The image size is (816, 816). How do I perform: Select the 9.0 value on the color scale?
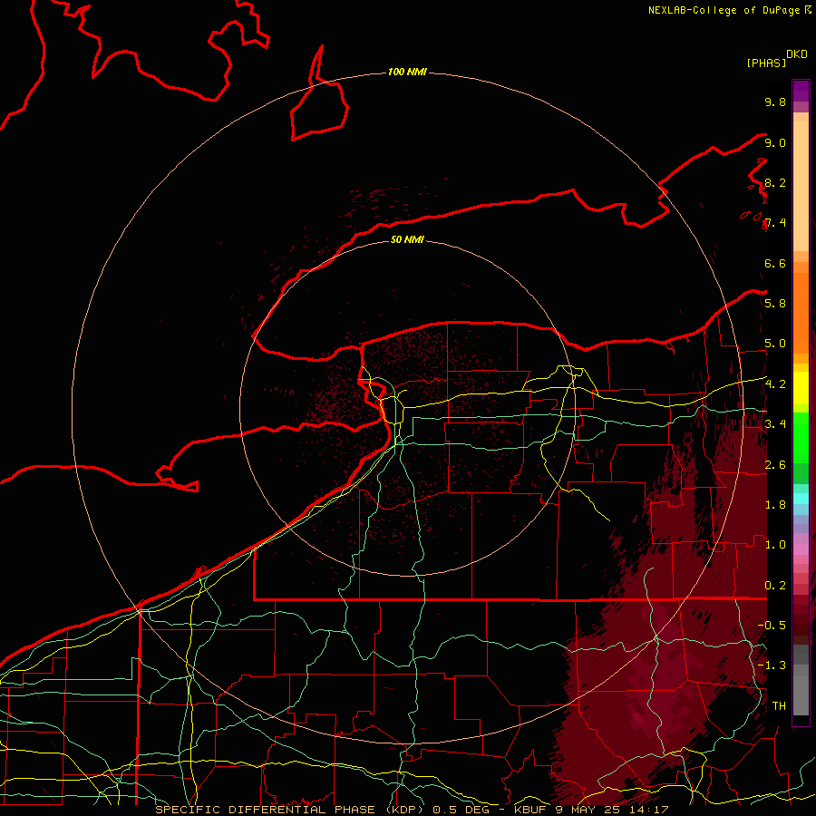tap(775, 142)
